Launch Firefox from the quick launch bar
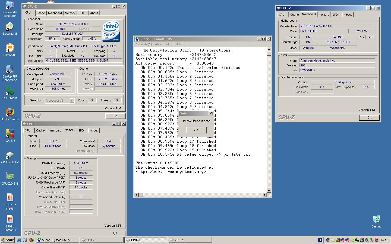Viewport: 391px width, 244px height. pyautogui.click(x=31, y=240)
